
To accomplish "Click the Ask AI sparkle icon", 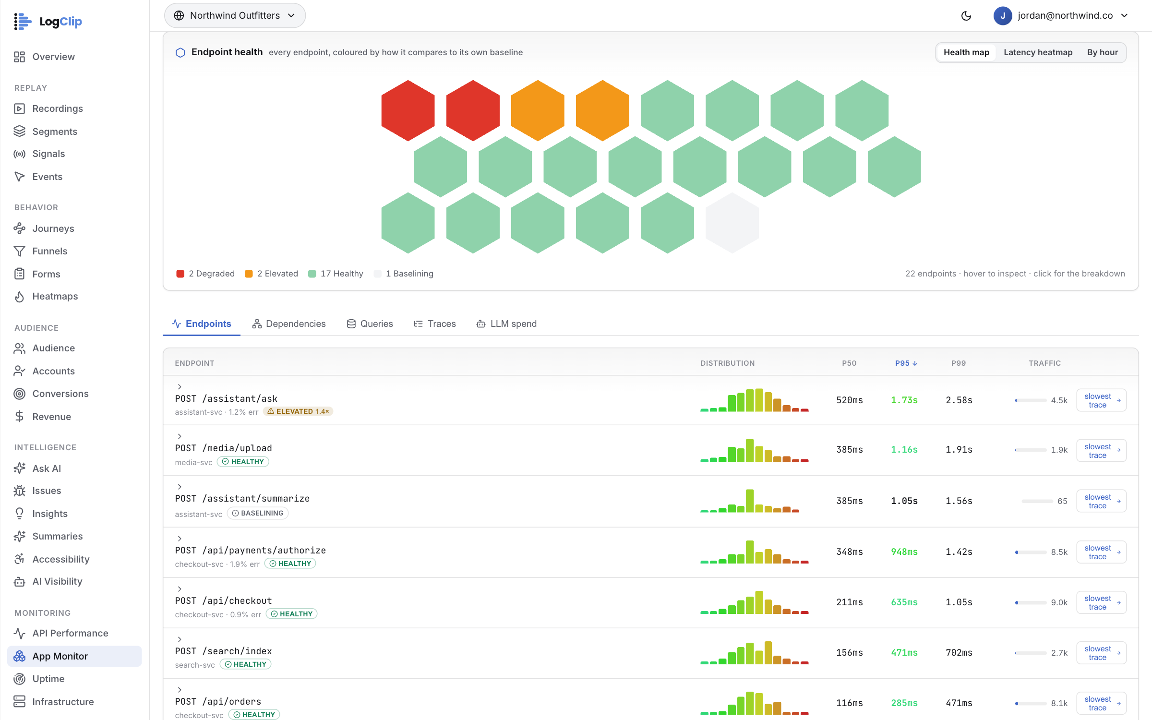I will point(19,468).
